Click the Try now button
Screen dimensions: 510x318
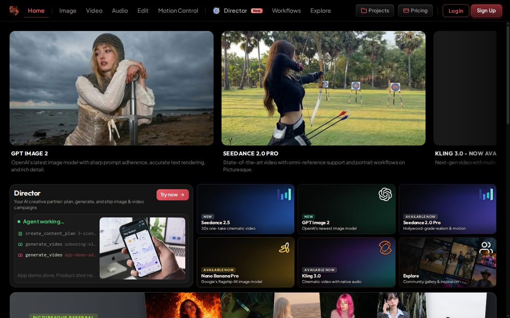[173, 195]
